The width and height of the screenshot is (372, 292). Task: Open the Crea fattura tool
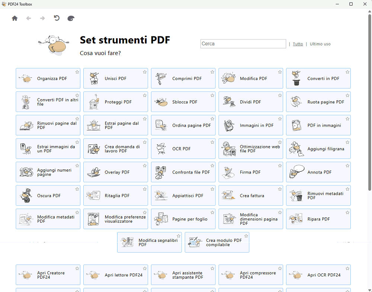click(x=251, y=196)
